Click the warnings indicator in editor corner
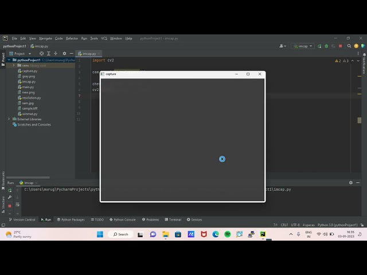367x275 pixels. pos(342,61)
